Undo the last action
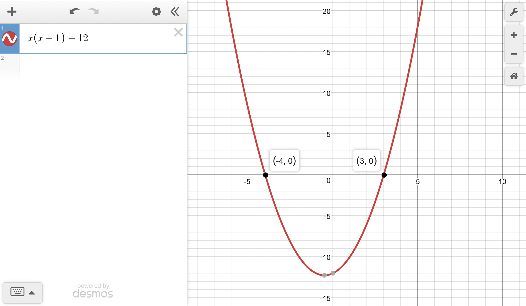The image size is (526, 306). [74, 11]
